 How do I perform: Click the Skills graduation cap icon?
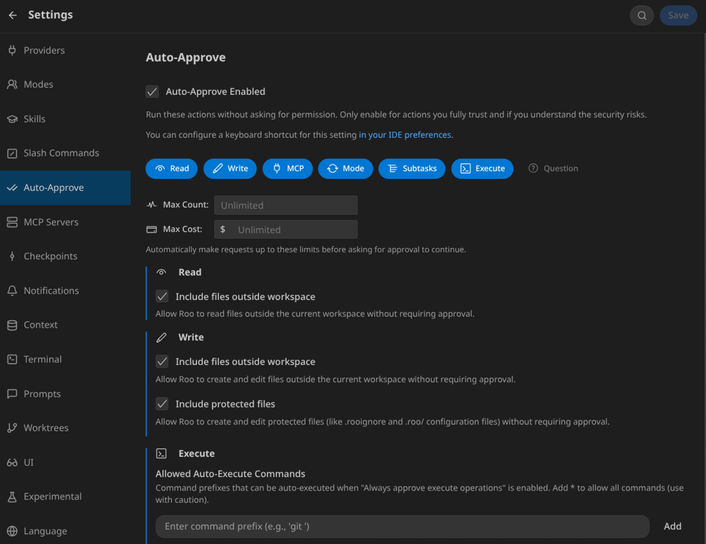click(x=12, y=119)
